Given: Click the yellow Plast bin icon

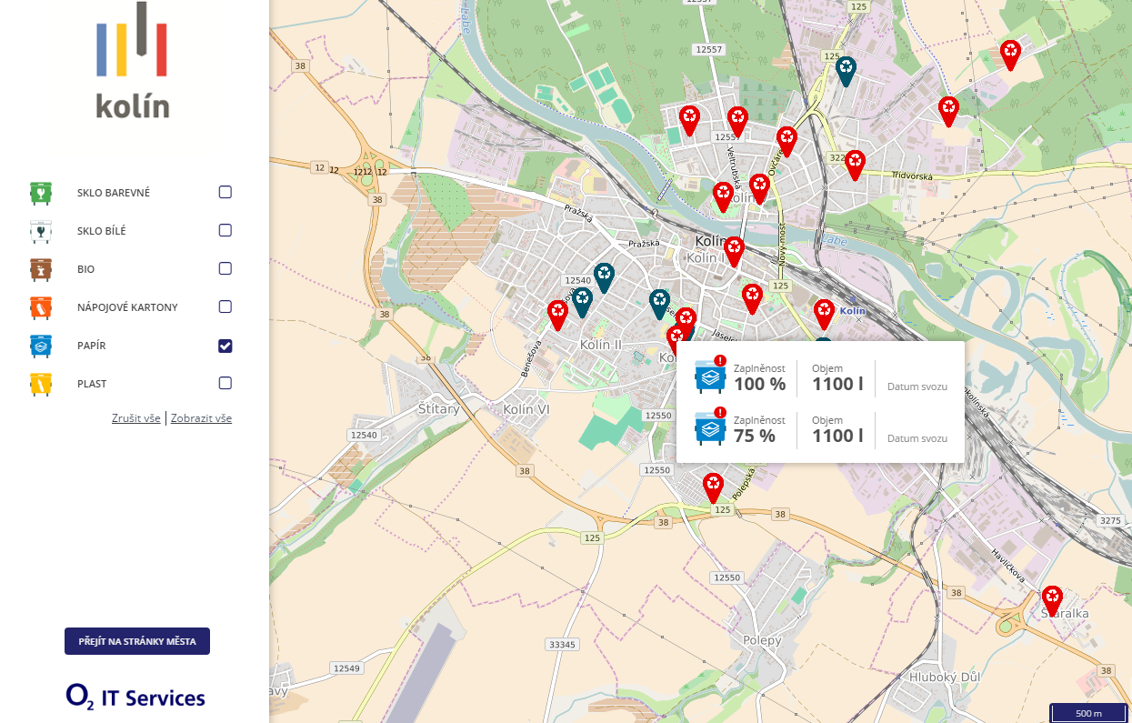Looking at the screenshot, I should (x=40, y=384).
